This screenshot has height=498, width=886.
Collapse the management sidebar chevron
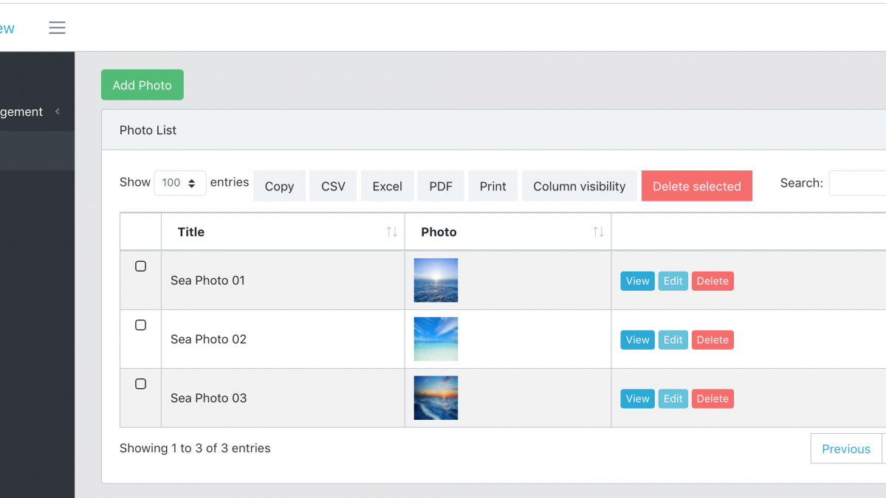click(x=58, y=111)
